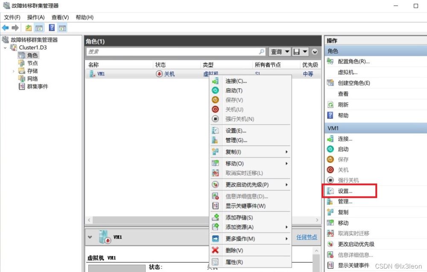Viewport: 427px width, 272px height.
Task: Click the 任何节点 link
Action: point(307,237)
